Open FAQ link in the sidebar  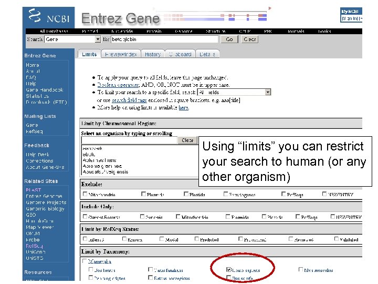[30, 77]
